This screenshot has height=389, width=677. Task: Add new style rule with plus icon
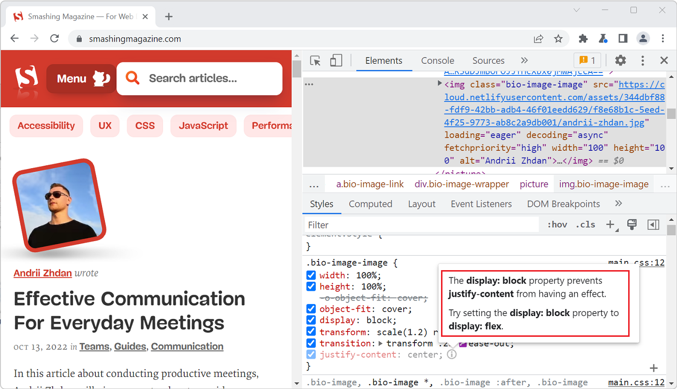coord(609,224)
